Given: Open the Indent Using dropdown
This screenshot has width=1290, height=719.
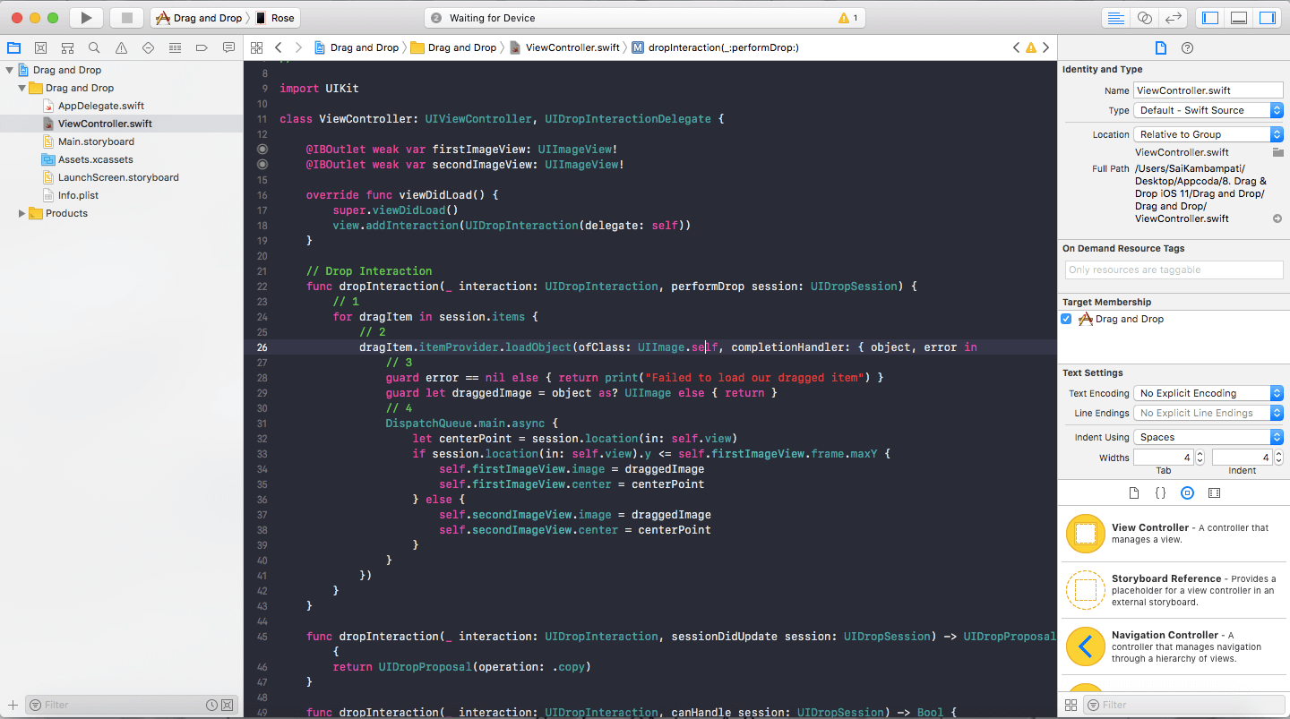Looking at the screenshot, I should pyautogui.click(x=1208, y=437).
